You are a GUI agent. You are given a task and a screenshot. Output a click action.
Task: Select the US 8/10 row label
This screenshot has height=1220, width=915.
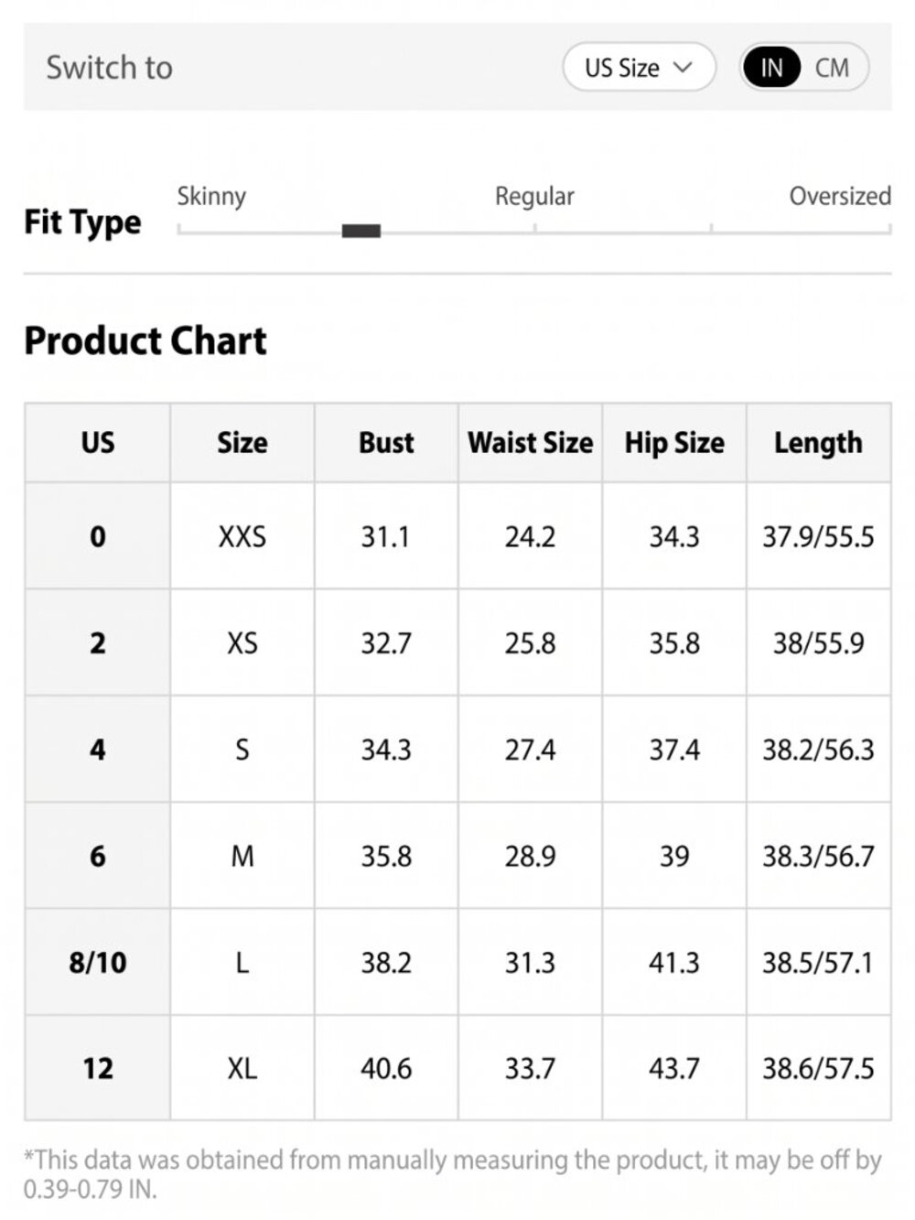click(x=98, y=963)
